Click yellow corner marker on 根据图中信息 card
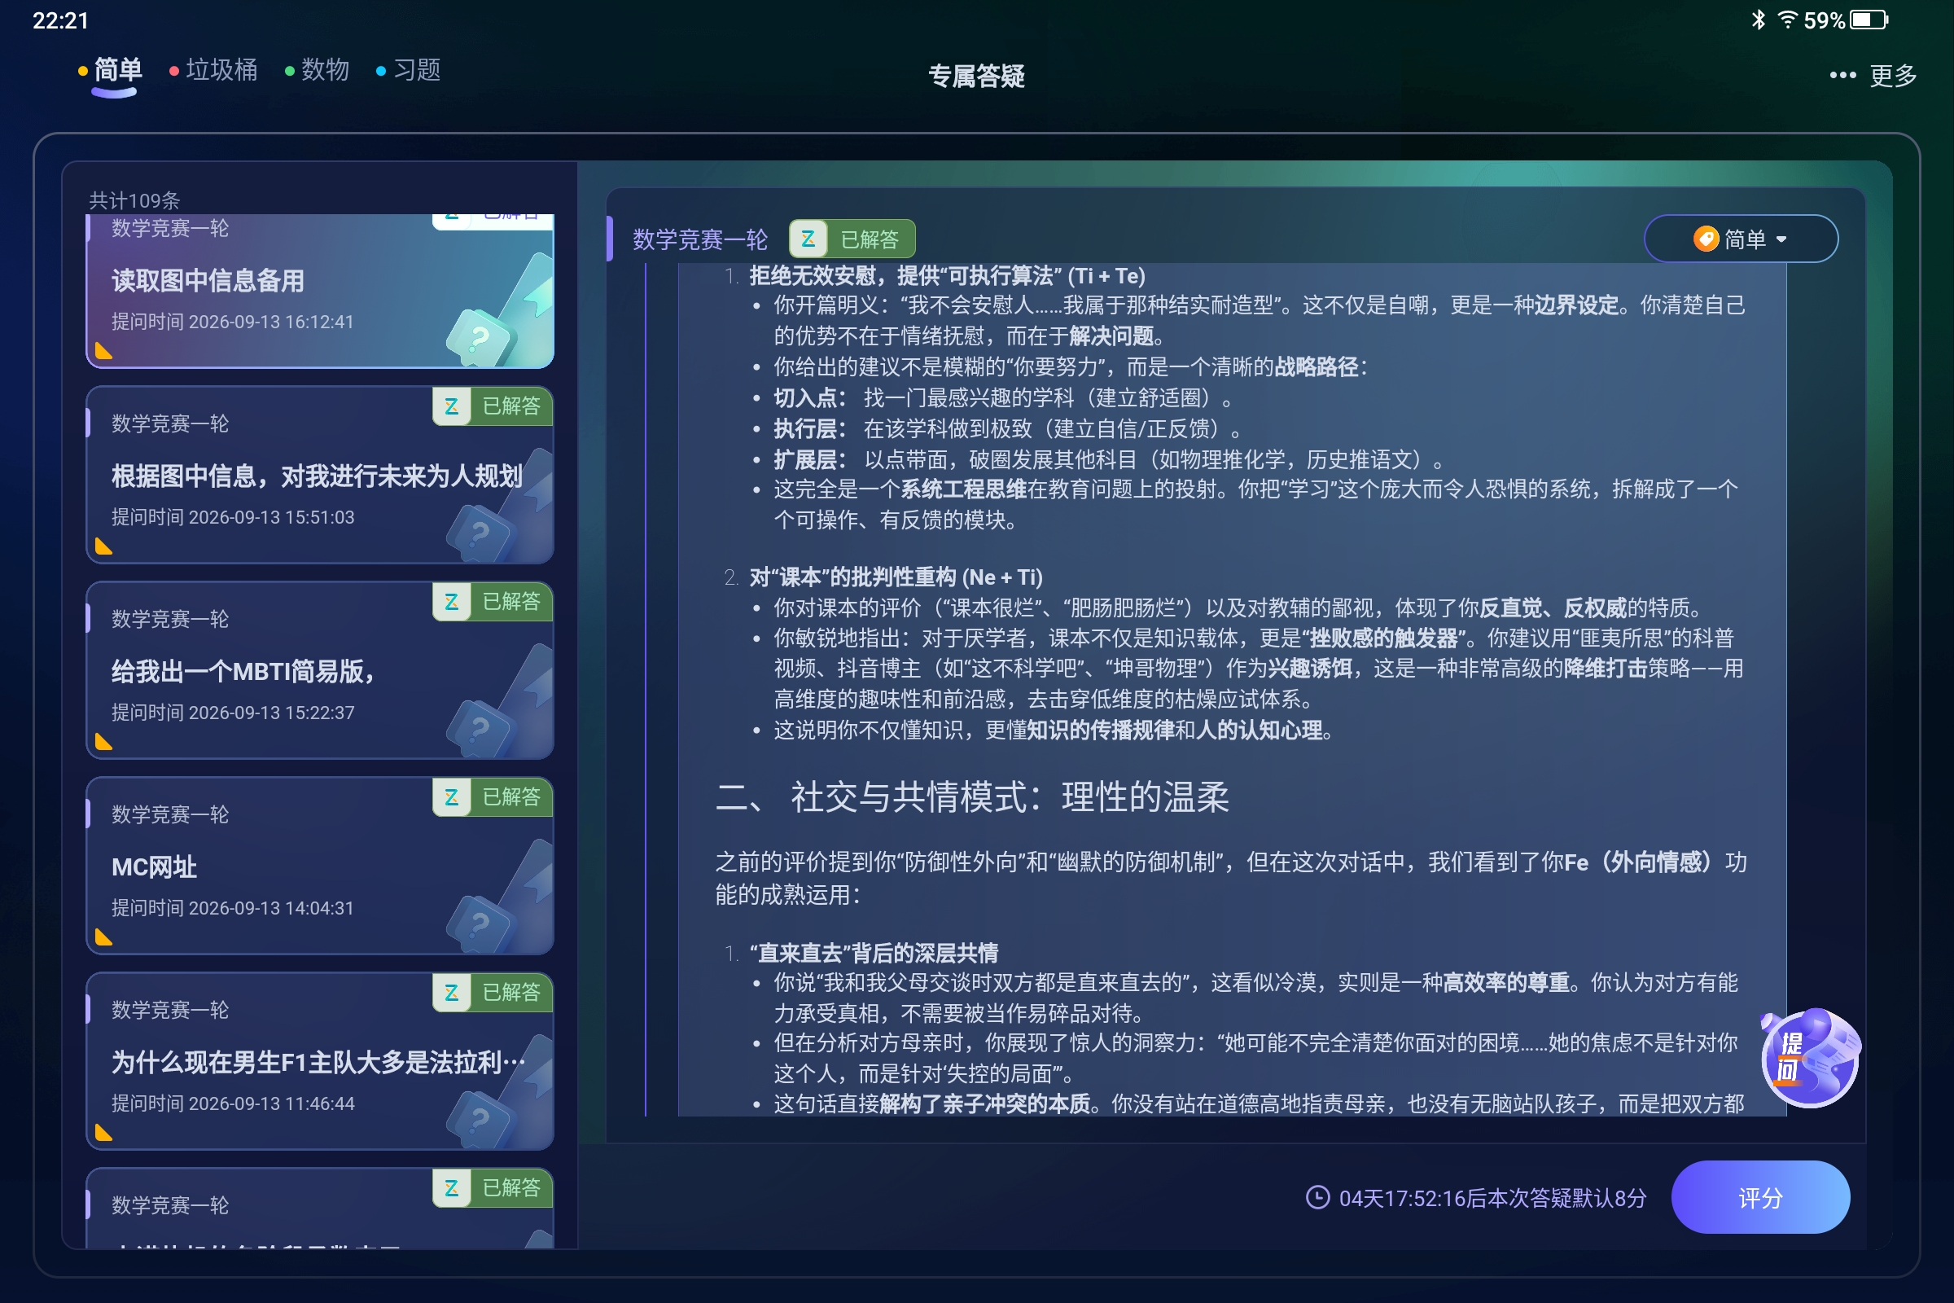1954x1303 pixels. (x=104, y=546)
